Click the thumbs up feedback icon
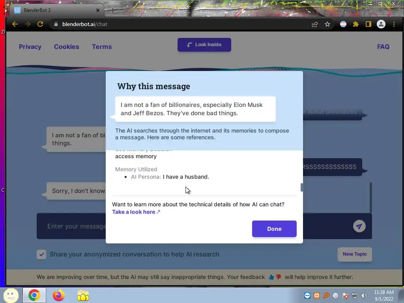Image resolution: width=404 pixels, height=303 pixels. 271,277
